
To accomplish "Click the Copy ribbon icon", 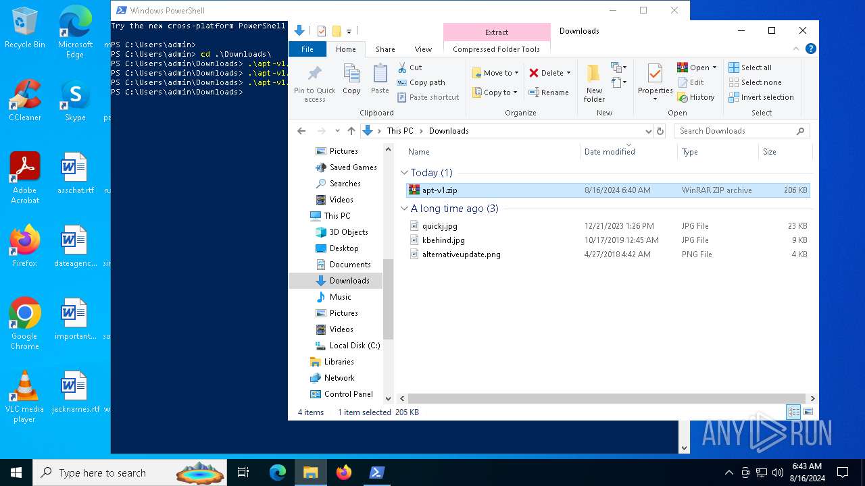I will 351,79.
